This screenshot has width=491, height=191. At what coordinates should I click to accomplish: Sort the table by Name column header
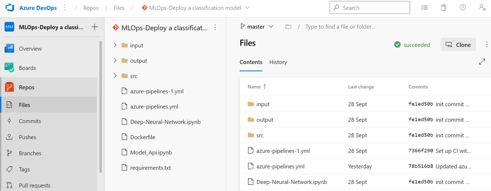pyautogui.click(x=254, y=87)
